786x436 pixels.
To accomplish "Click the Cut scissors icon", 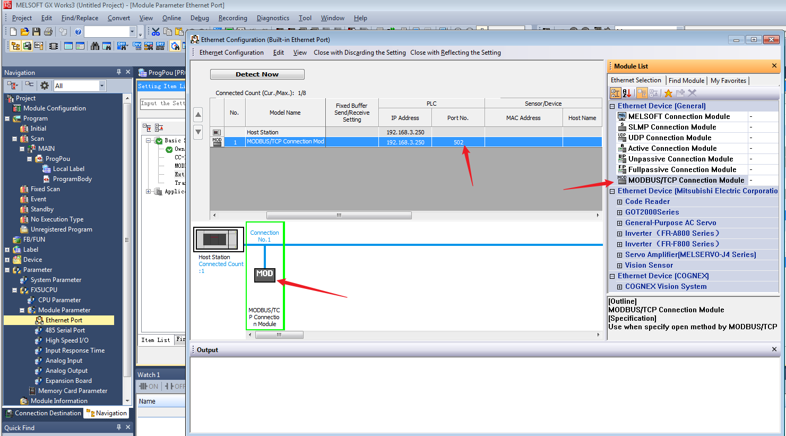I will pos(156,32).
